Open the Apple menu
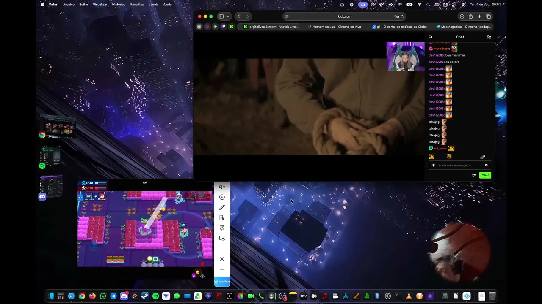Screen dimensions: 542x304 pyautogui.click(x=42, y=5)
